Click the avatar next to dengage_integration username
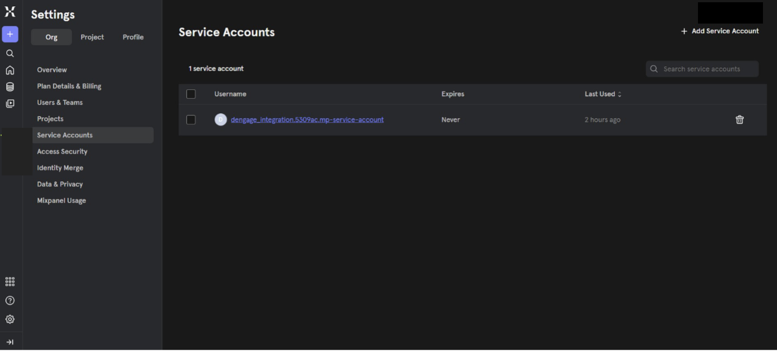 (221, 119)
